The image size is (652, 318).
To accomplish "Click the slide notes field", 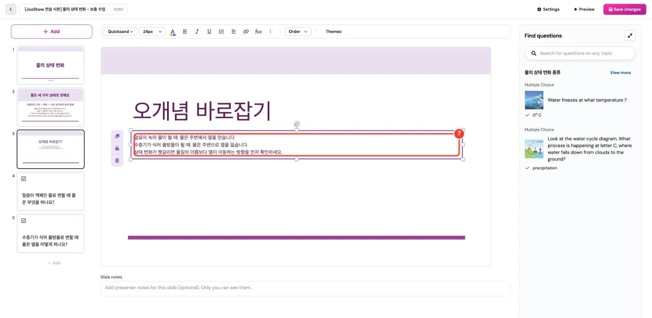I will click(x=305, y=288).
